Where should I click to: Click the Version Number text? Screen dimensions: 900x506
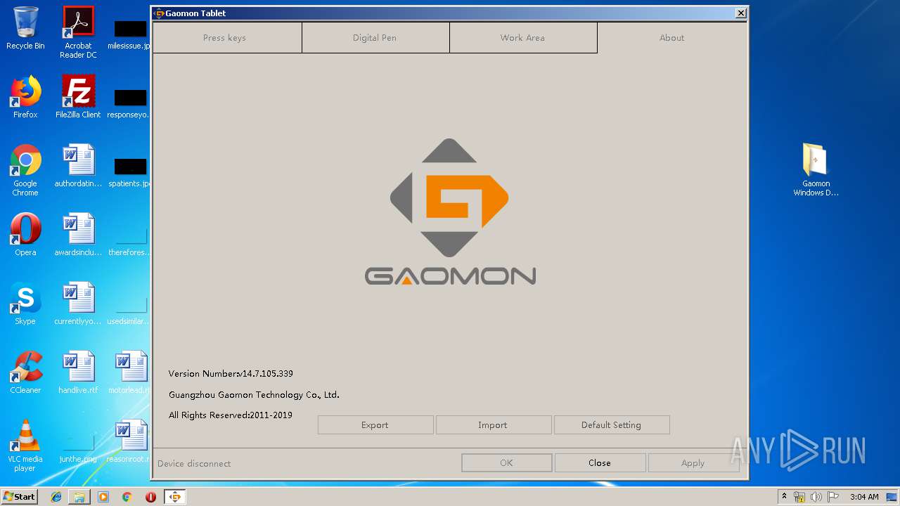[x=231, y=374]
